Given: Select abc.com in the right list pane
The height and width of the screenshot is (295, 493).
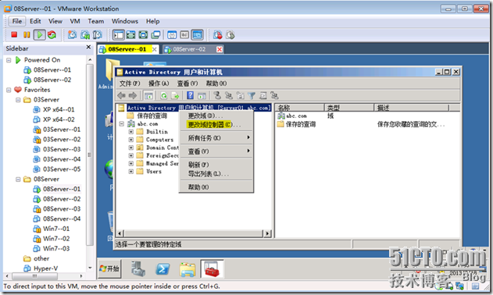Looking at the screenshot, I should [x=296, y=116].
